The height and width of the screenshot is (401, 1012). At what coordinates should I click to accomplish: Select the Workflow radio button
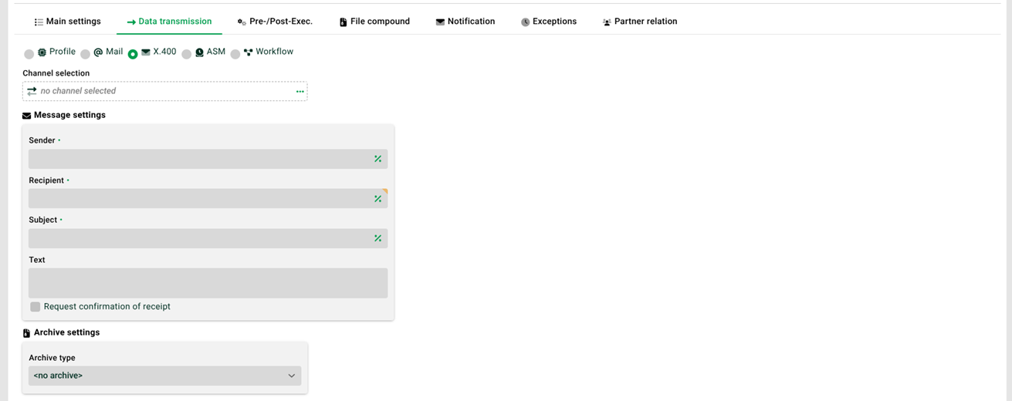point(235,54)
